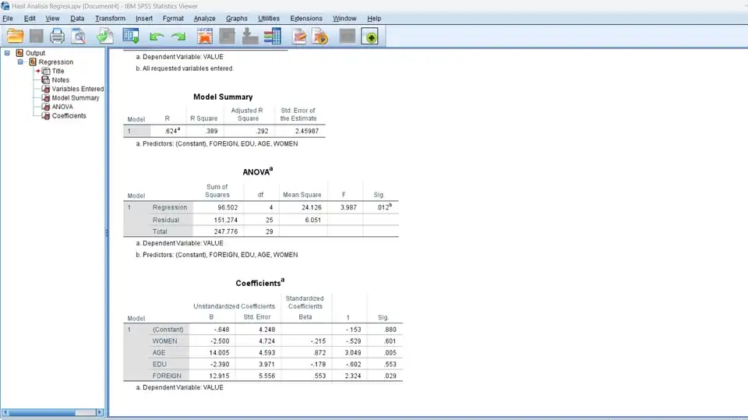Open the Analyze menu
Viewport: 748px width, 420px height.
coord(205,18)
